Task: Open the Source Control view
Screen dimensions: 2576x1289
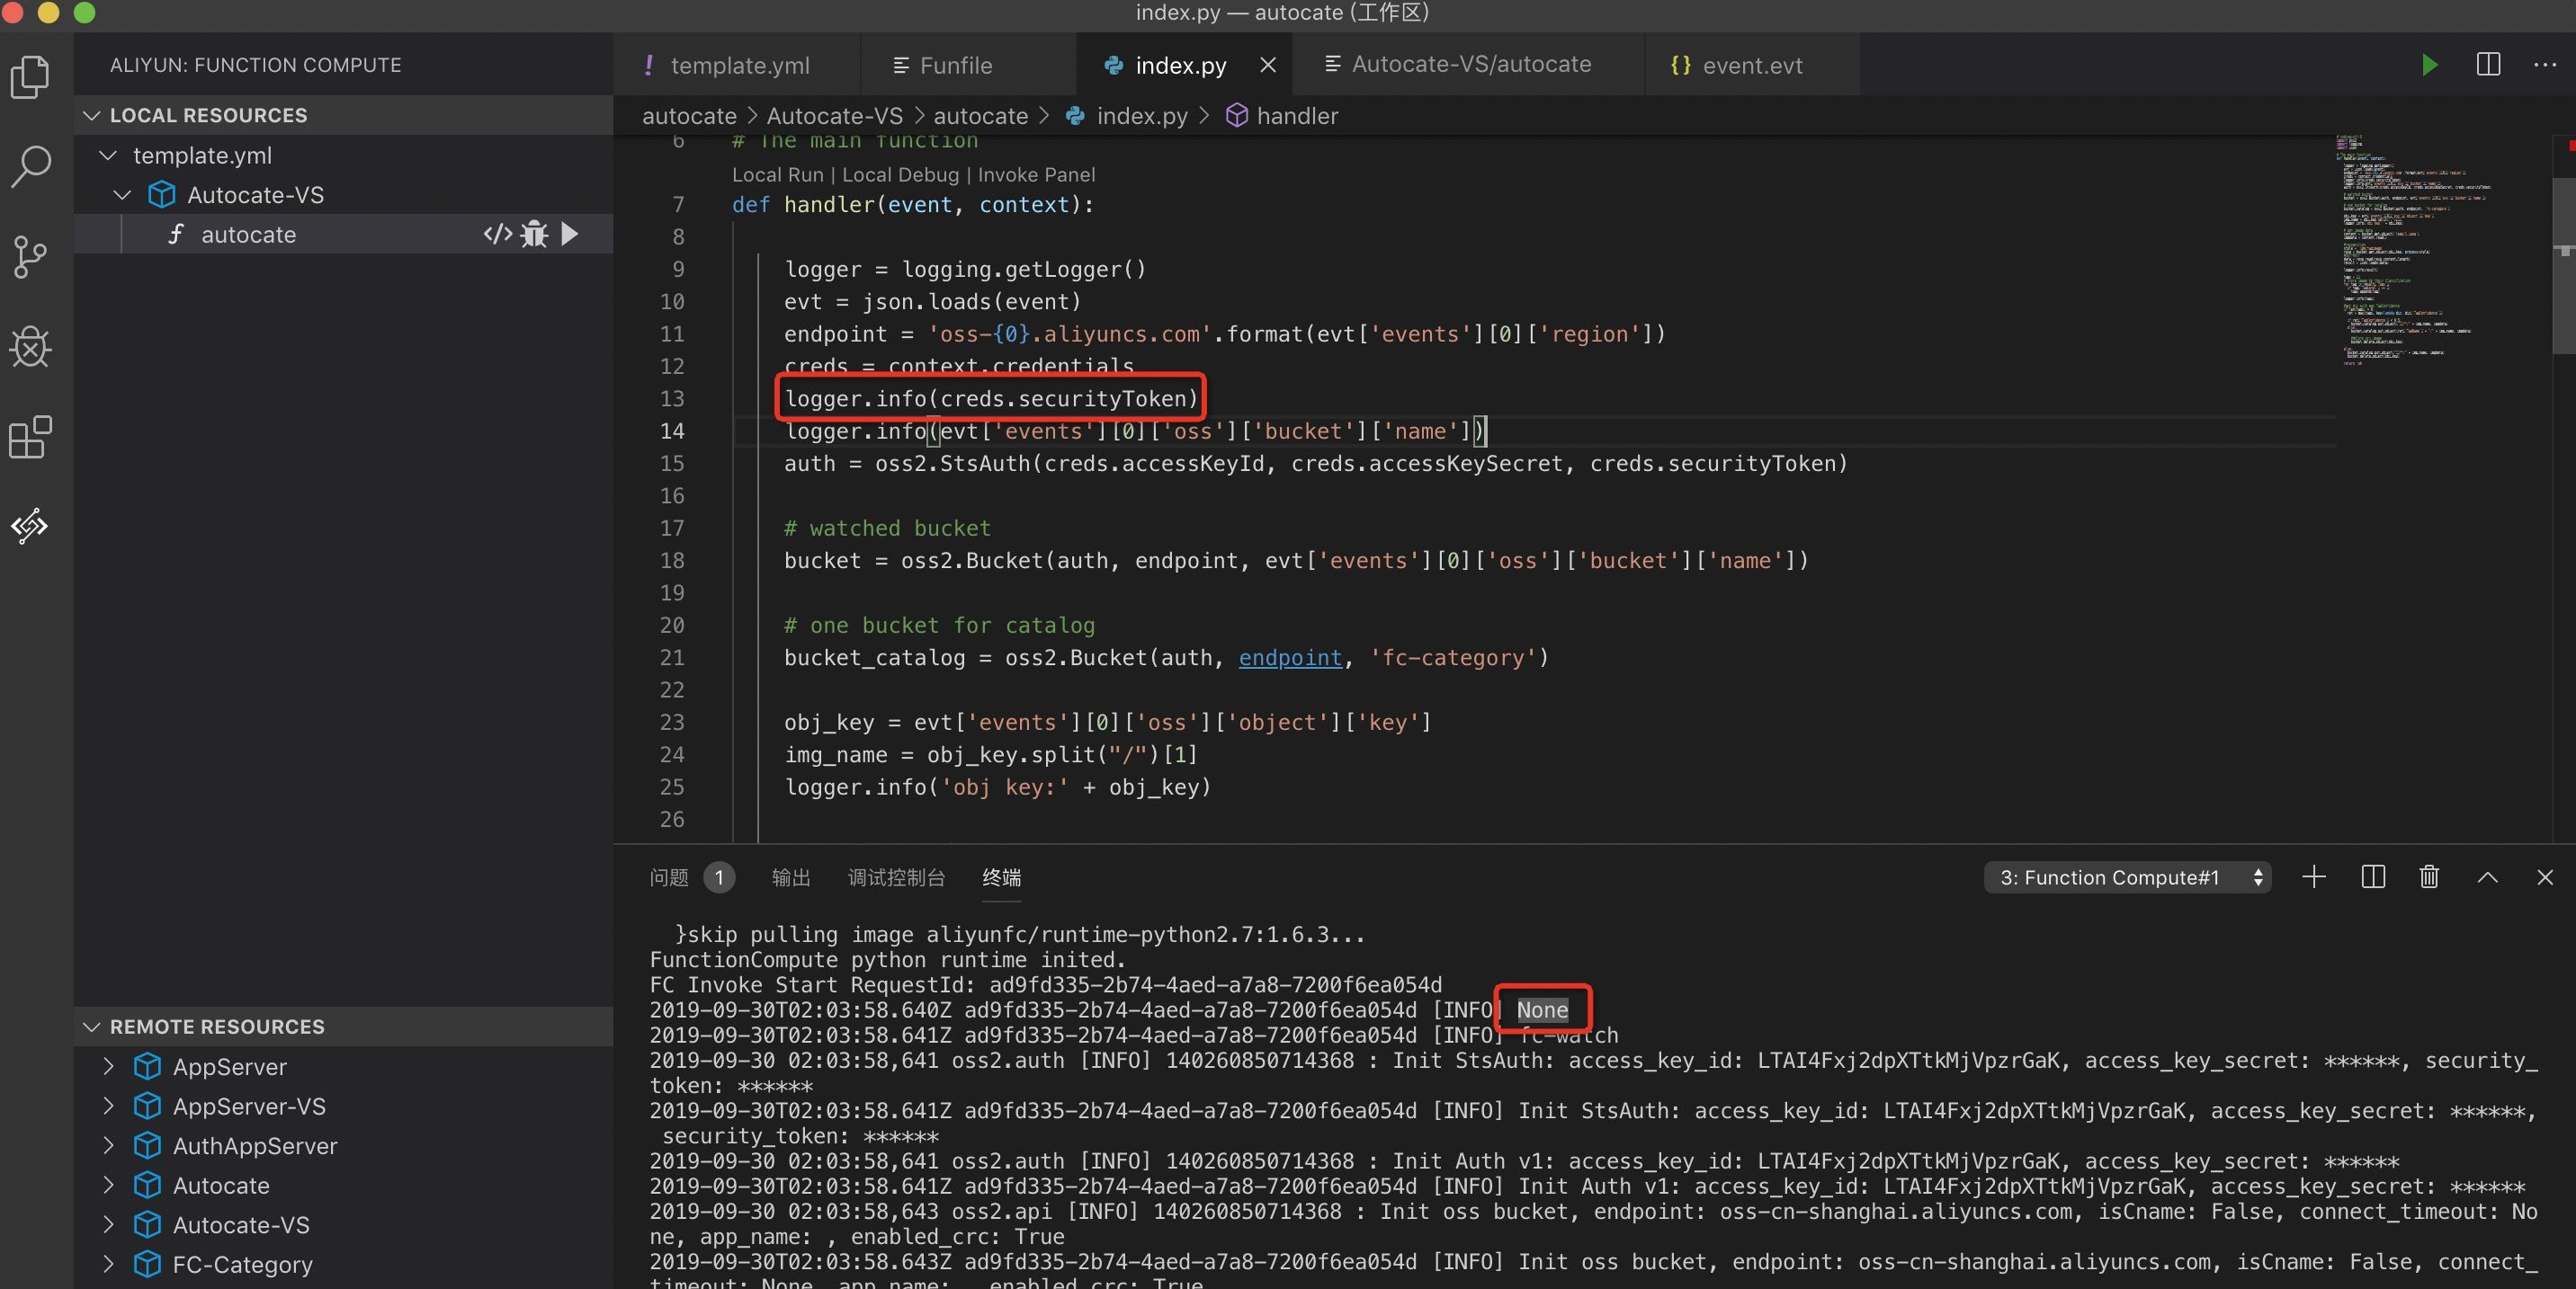Action: (29, 257)
